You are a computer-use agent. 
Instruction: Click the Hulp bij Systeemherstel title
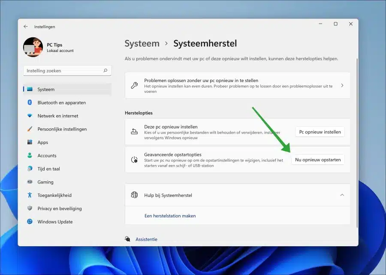168,196
